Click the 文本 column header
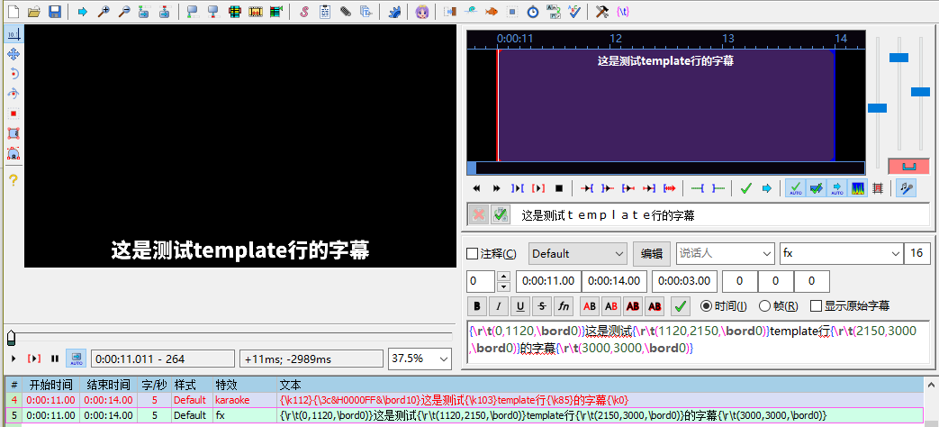 tap(291, 385)
